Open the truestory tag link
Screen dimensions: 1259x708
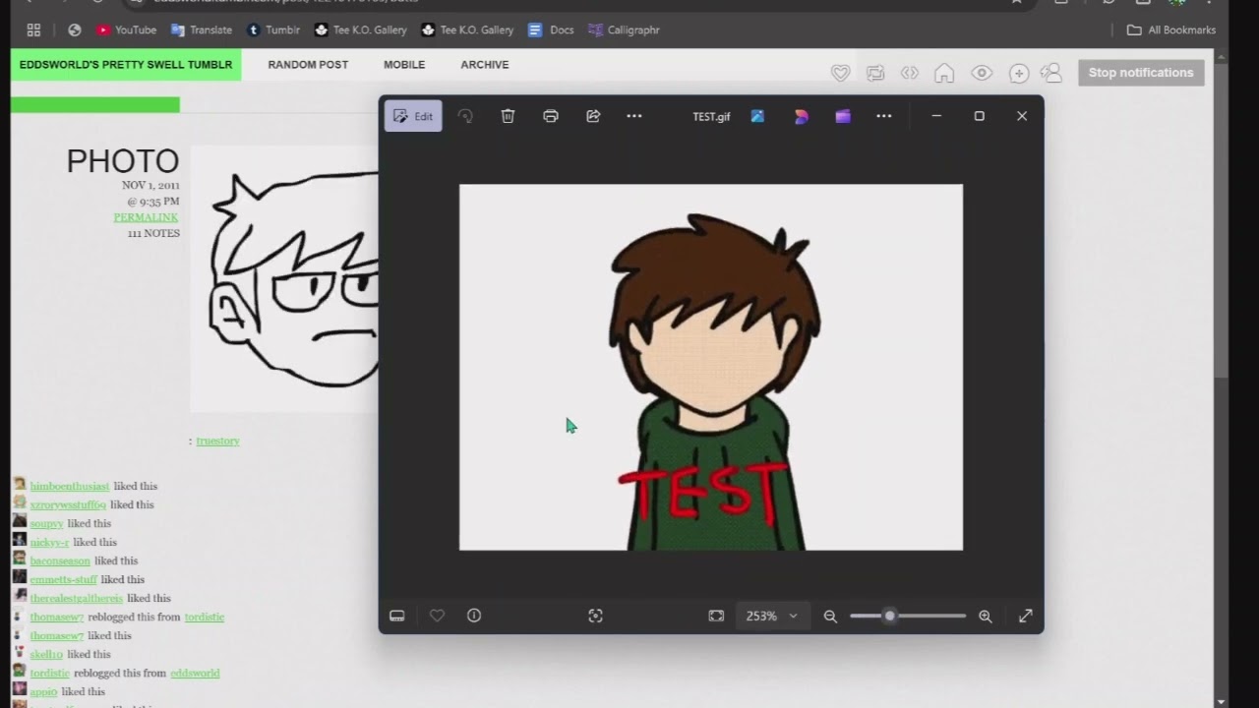pyautogui.click(x=217, y=441)
